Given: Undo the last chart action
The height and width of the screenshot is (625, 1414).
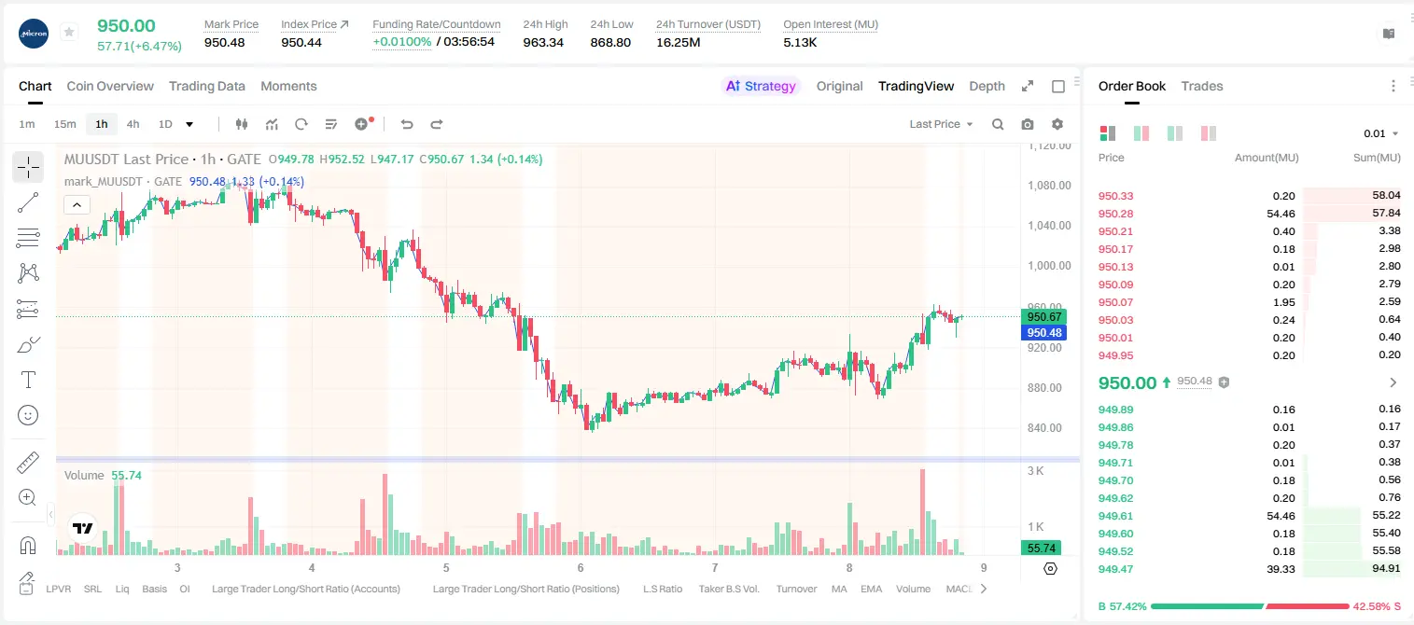Looking at the screenshot, I should 407,124.
